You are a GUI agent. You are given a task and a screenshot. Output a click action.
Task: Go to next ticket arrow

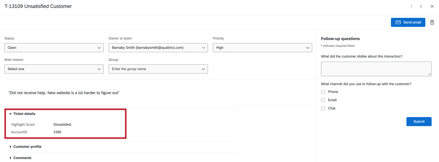click(421, 6)
